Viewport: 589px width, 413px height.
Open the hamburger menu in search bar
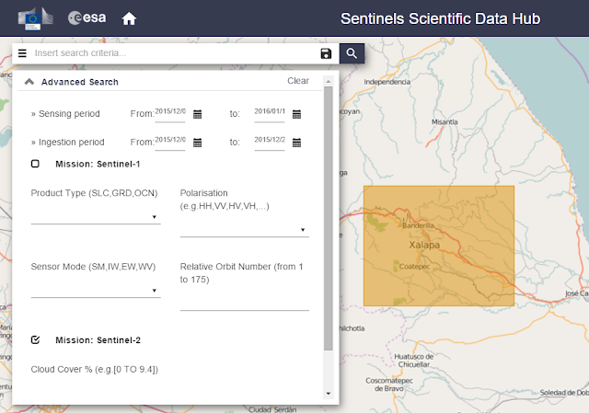click(x=22, y=53)
